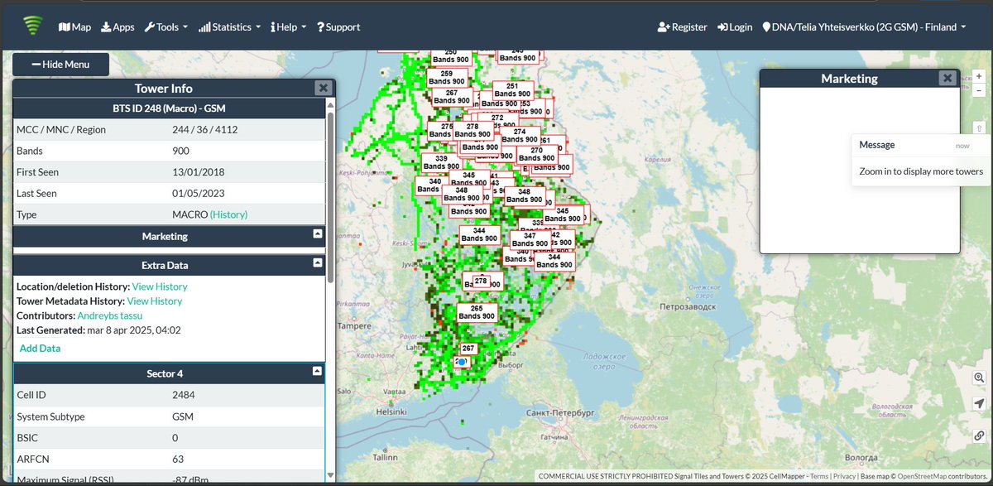The height and width of the screenshot is (486, 993).
Task: Open the Tools dropdown menu
Action: click(165, 27)
